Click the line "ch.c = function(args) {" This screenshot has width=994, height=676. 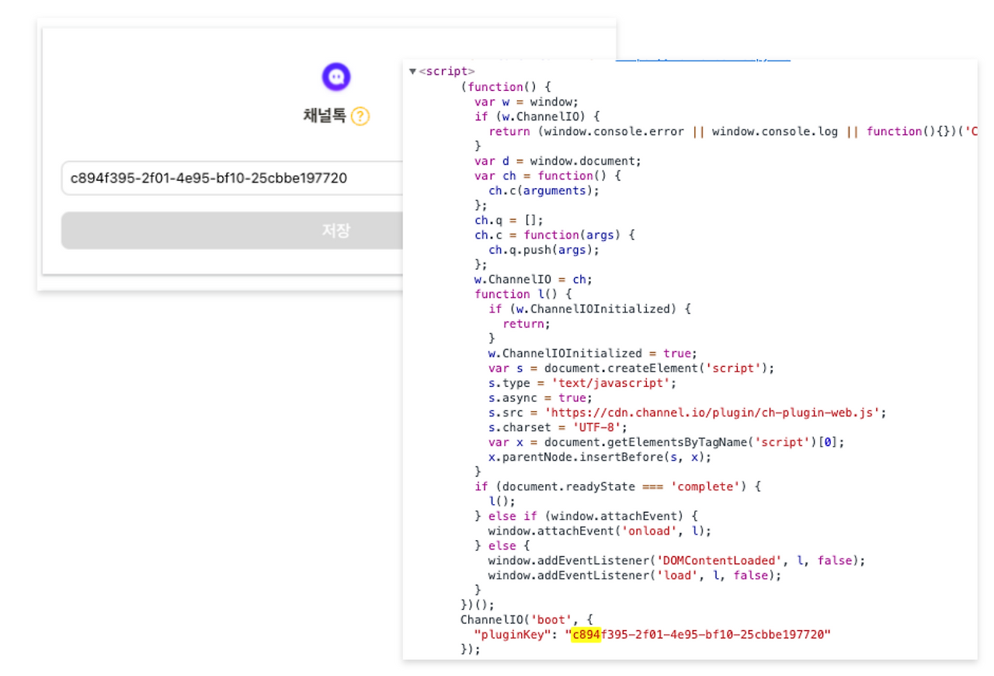pyautogui.click(x=554, y=235)
